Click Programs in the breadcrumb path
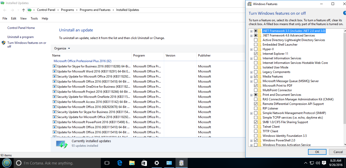 pyautogui.click(x=67, y=10)
